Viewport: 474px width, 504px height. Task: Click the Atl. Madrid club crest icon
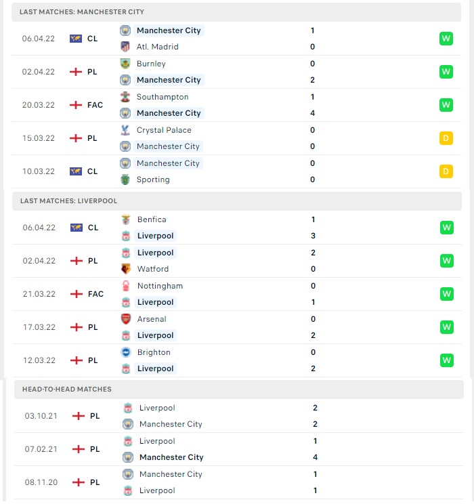pyautogui.click(x=125, y=47)
